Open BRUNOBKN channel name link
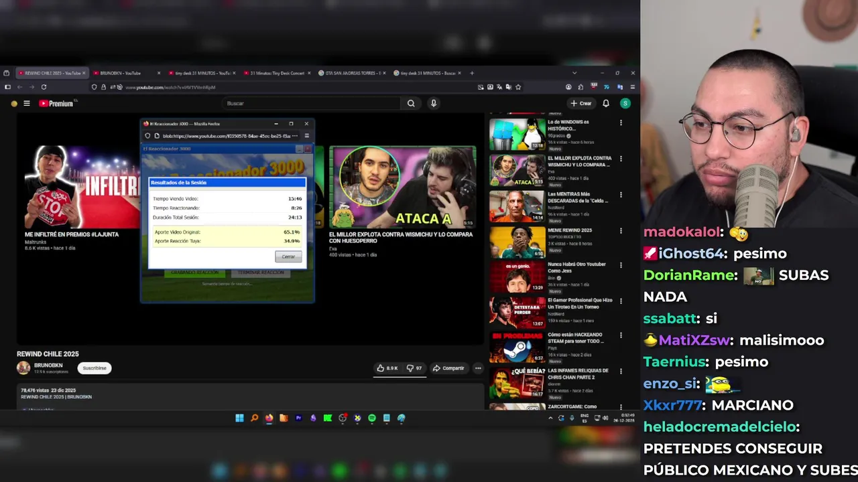The height and width of the screenshot is (482, 858). tap(48, 366)
